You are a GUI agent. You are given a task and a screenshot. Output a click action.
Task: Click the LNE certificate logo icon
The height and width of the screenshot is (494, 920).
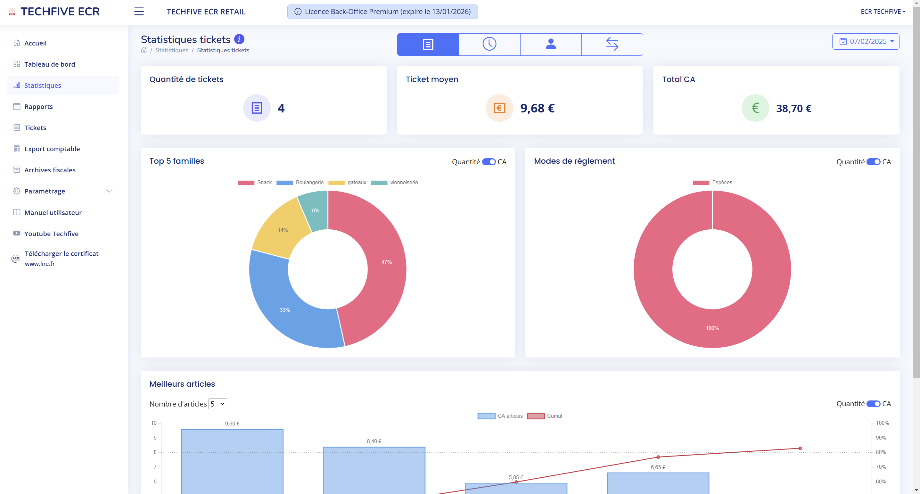[x=15, y=259]
